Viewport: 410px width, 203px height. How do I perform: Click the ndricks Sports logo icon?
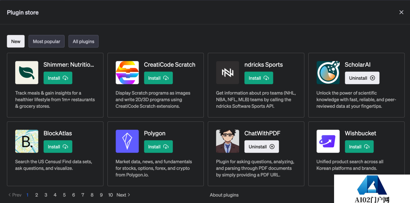(227, 72)
